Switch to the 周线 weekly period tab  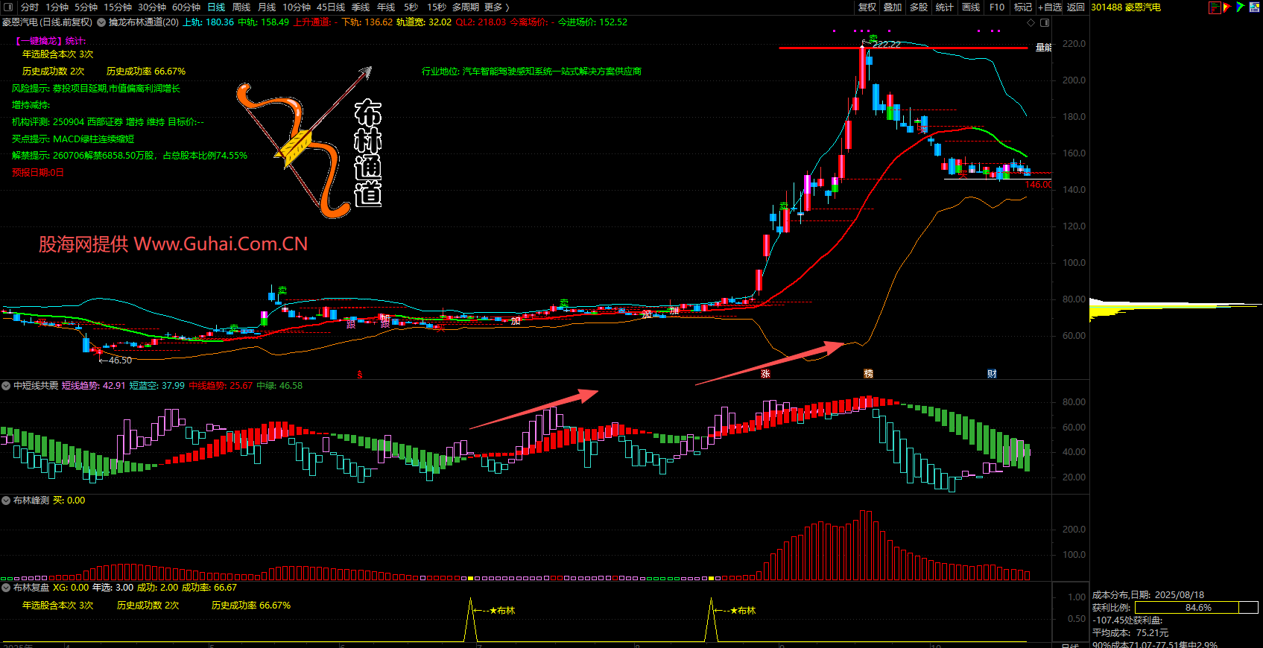click(241, 7)
